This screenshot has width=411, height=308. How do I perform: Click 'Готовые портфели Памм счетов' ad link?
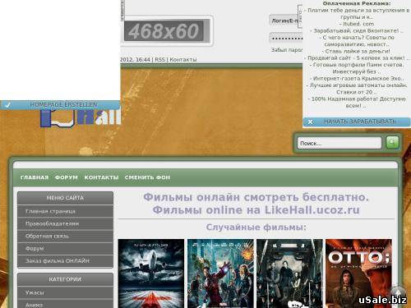357,68
